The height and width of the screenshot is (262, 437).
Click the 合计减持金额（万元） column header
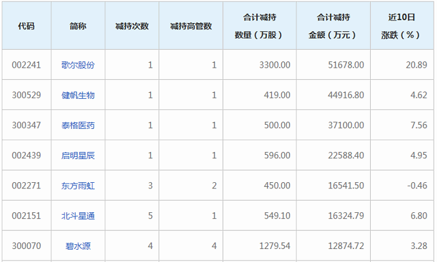(x=333, y=26)
